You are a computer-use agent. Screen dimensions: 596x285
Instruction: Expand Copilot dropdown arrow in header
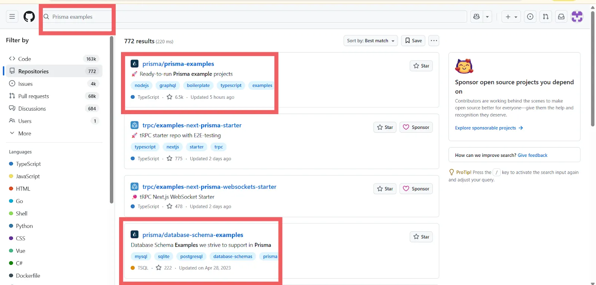point(487,16)
